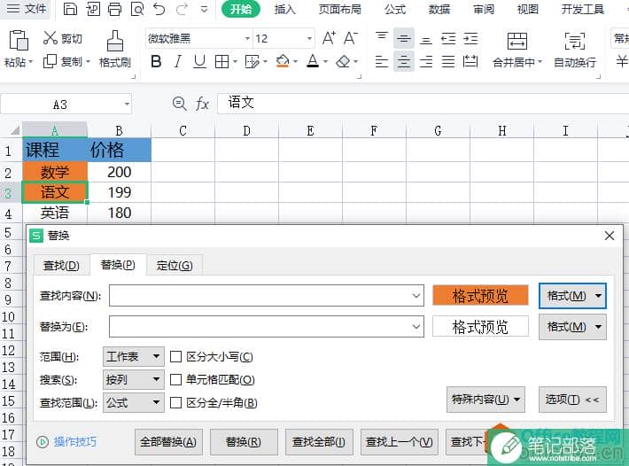The height and width of the screenshot is (466, 629).
Task: Toggle Bold formatting
Action: pos(156,62)
